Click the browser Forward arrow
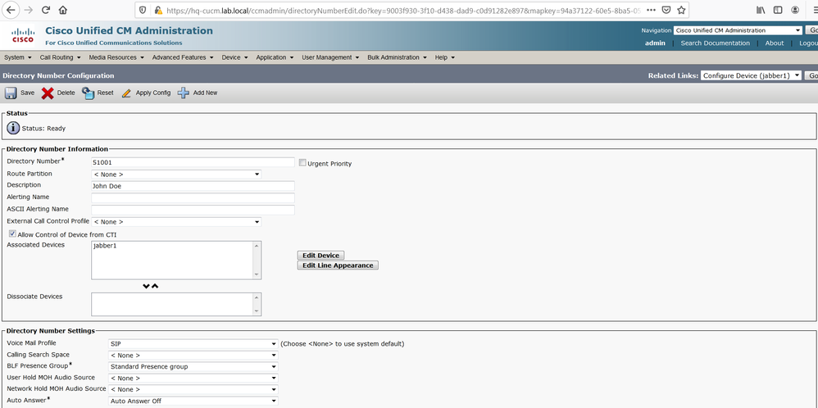Viewport: 818px width, 408px height. pos(29,10)
